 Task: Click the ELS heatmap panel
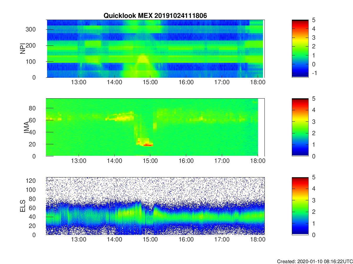(155, 206)
